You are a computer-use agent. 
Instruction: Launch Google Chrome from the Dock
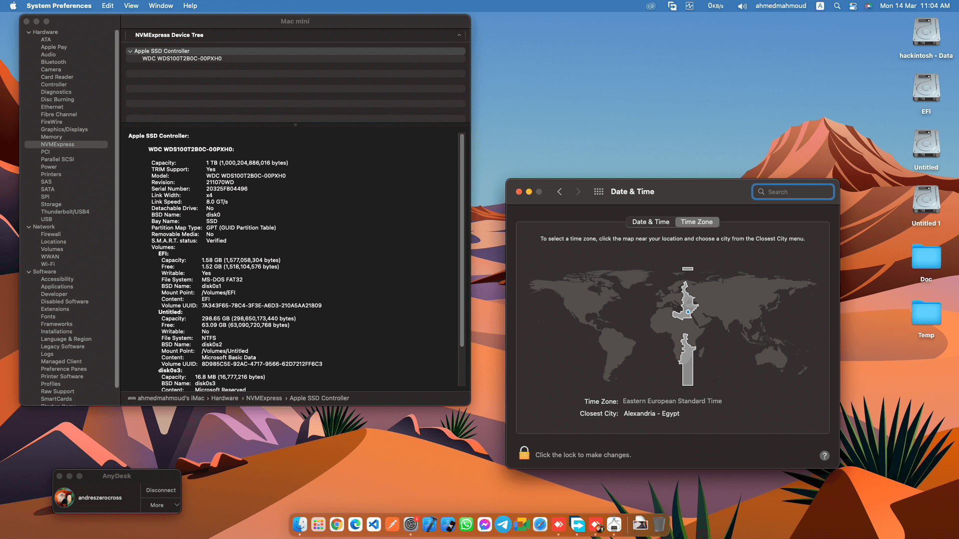pyautogui.click(x=337, y=525)
